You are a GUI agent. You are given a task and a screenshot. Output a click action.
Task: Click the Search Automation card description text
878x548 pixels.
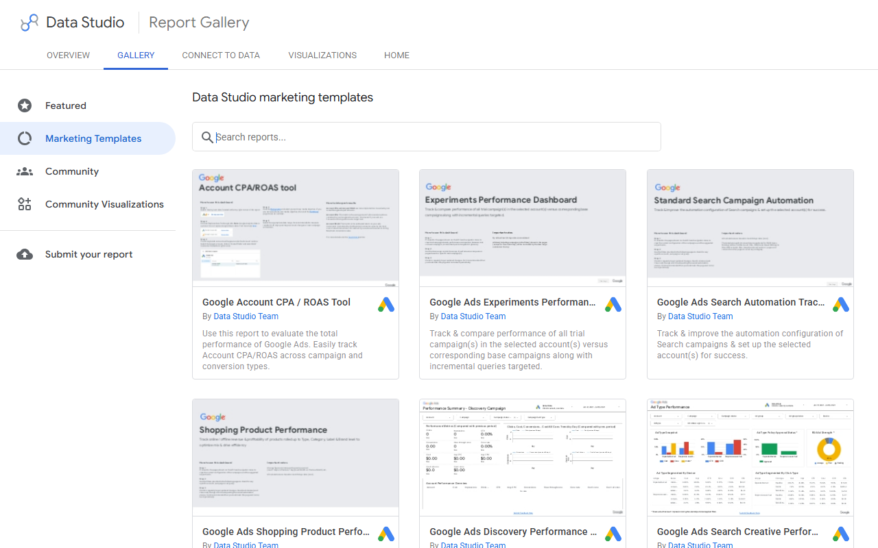pos(750,345)
